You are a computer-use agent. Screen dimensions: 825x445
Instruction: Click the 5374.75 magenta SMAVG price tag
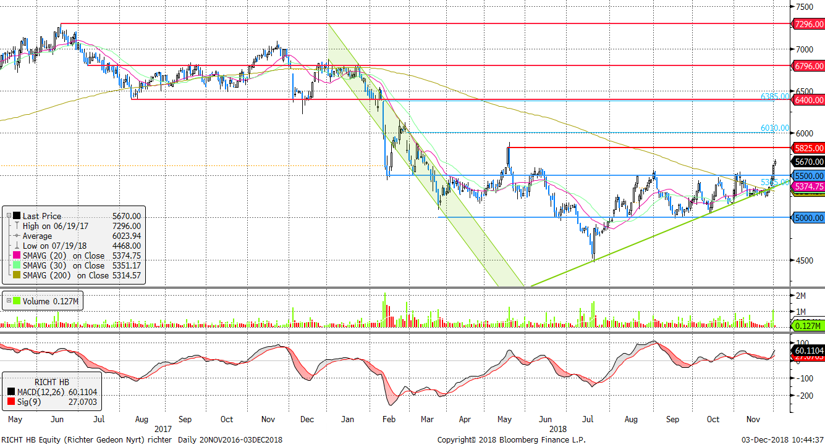808,186
